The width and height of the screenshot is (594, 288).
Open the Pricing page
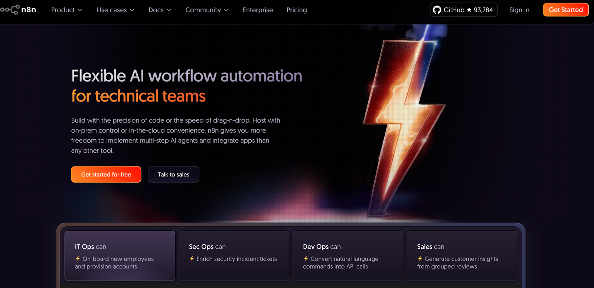coord(296,10)
